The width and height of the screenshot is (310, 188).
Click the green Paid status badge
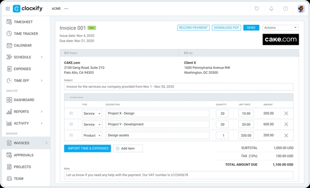coord(92,28)
